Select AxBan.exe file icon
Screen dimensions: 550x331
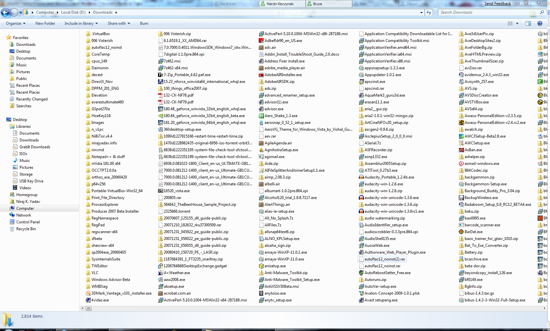pyautogui.click(x=461, y=150)
